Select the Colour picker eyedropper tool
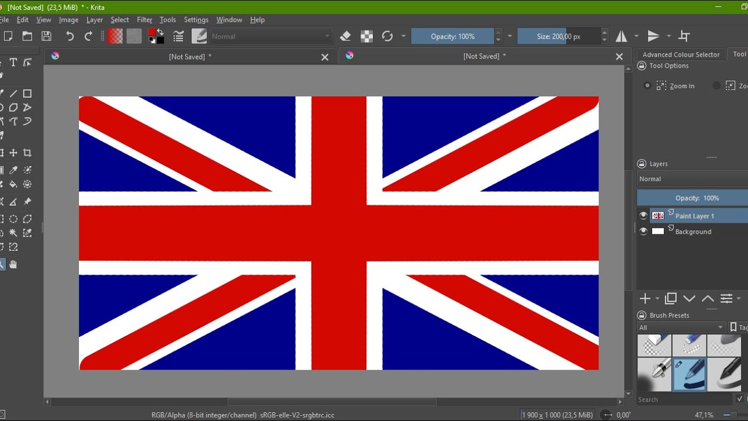 [13, 170]
